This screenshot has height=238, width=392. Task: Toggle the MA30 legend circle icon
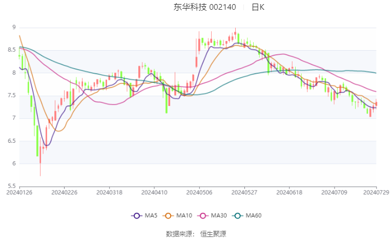[x=203, y=216]
